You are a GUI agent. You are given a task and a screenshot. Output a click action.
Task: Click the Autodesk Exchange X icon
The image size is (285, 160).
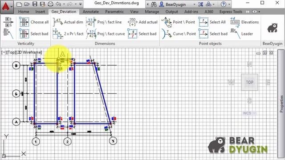pyautogui.click(x=201, y=4)
